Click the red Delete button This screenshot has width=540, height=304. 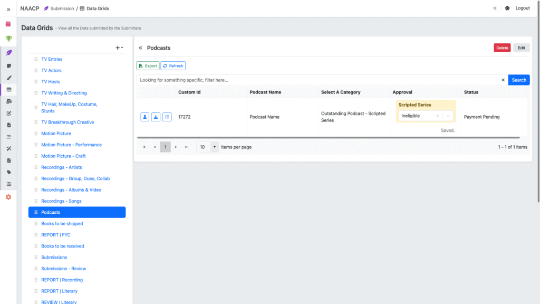[x=502, y=48]
